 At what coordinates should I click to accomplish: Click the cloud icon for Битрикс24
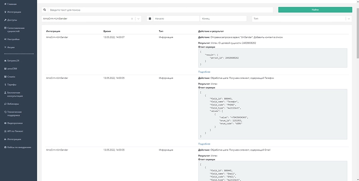tap(5, 61)
